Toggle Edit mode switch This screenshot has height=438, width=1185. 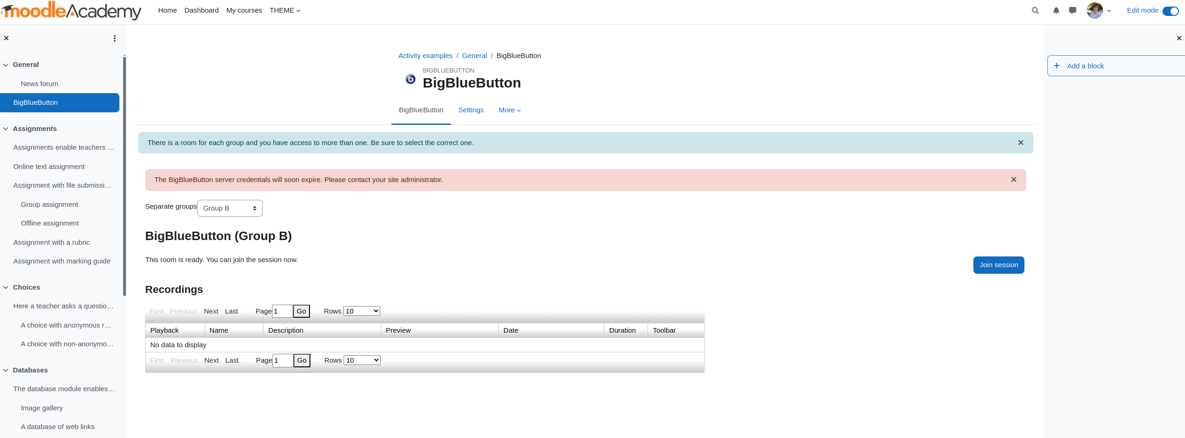point(1170,11)
